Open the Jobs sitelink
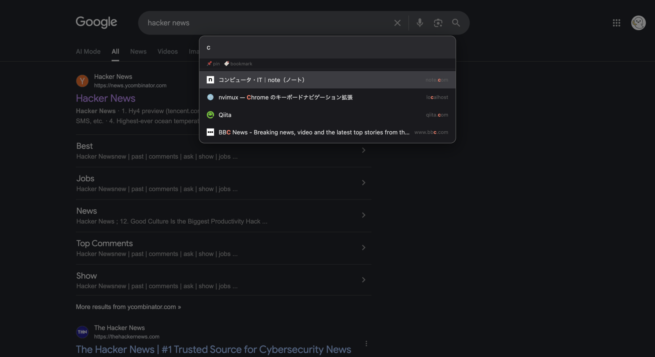The width and height of the screenshot is (655, 357). (x=85, y=178)
